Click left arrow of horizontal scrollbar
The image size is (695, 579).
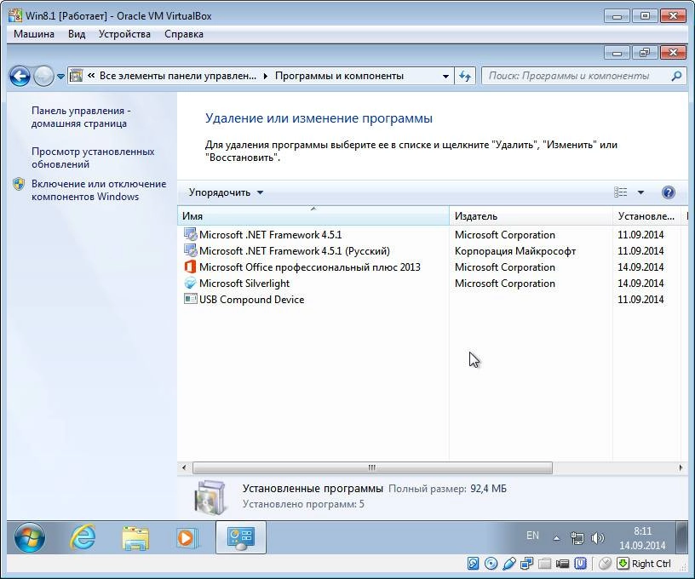click(184, 467)
